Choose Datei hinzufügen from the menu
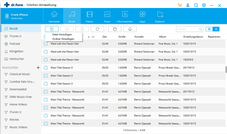This screenshot has height=134, width=227. coord(62,34)
